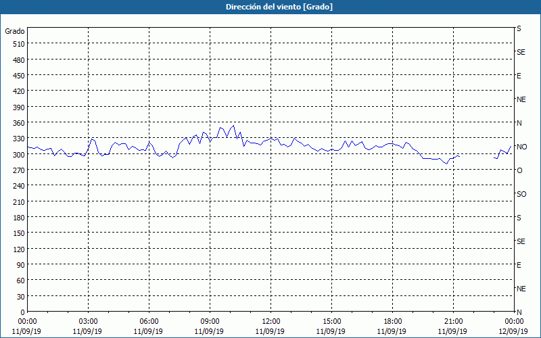
Task: Click the 'E' compass label at 450 gridline
Action: [x=519, y=76]
